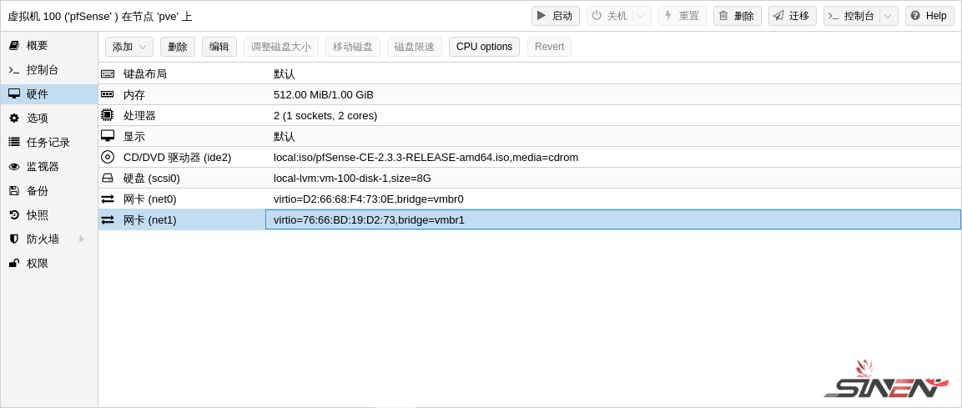
Task: Select the 网卡 (net0) row label
Action: point(149,199)
